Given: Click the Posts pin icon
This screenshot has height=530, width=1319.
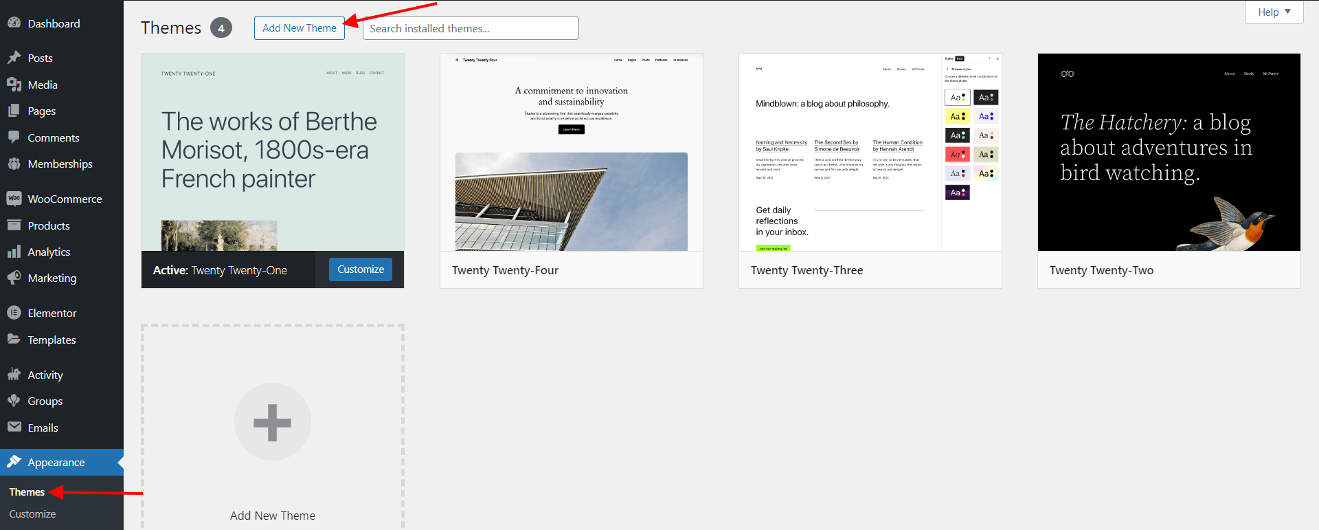Looking at the screenshot, I should (14, 58).
